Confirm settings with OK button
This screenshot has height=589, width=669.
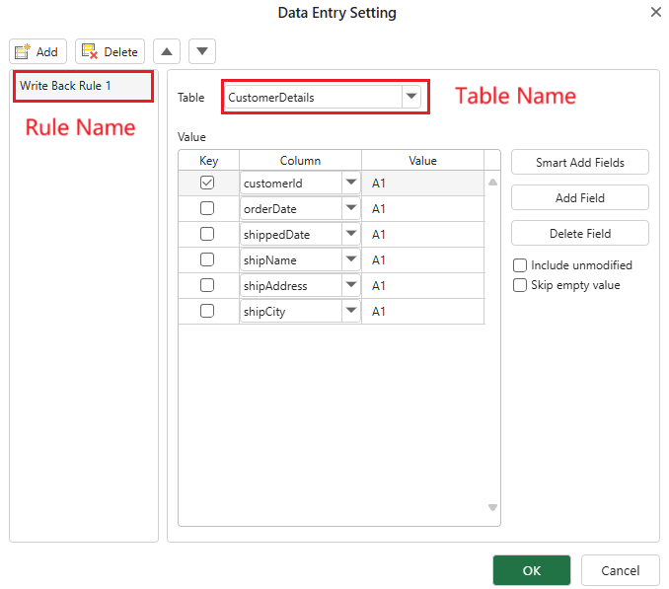pos(531,570)
